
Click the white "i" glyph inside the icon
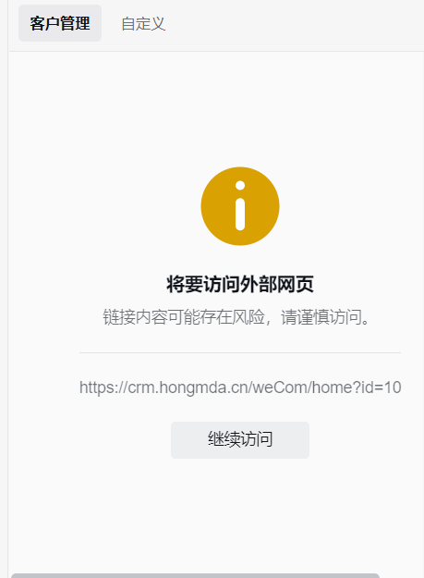point(240,205)
